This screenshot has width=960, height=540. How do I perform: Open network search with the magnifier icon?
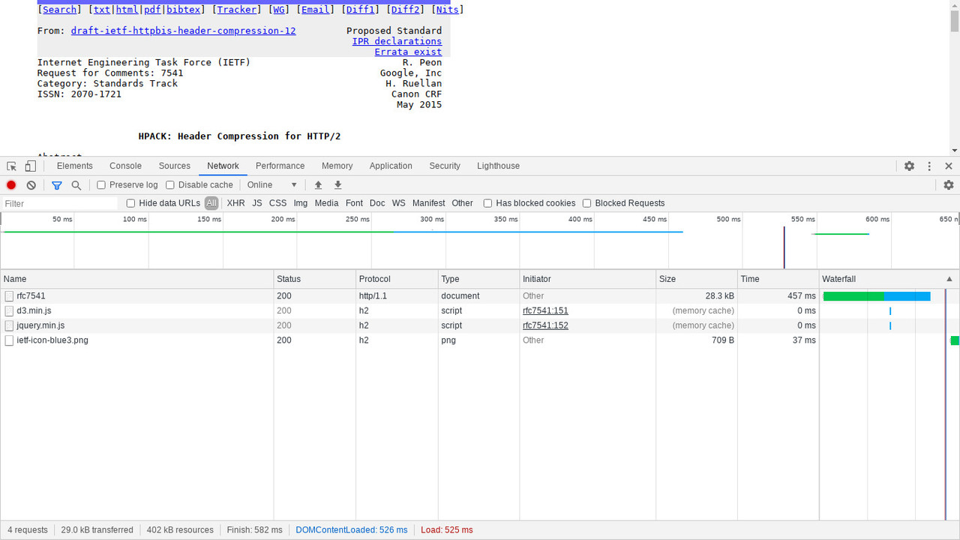pos(76,185)
